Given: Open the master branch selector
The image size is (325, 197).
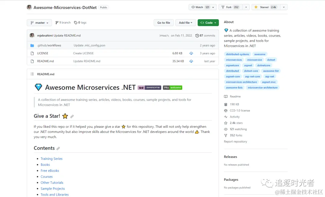Looking at the screenshot, I should 39,23.
